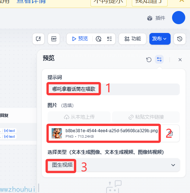Reset the preview with the refresh icon
The width and height of the screenshot is (190, 193).
(x=149, y=60)
